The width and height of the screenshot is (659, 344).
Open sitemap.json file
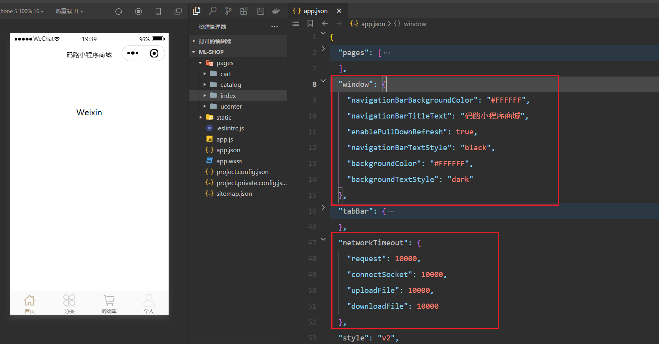[238, 194]
